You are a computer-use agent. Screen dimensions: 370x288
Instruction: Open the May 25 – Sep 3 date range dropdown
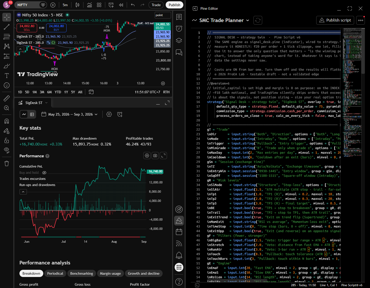(x=69, y=114)
